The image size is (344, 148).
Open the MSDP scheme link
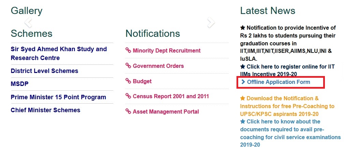[19, 84]
